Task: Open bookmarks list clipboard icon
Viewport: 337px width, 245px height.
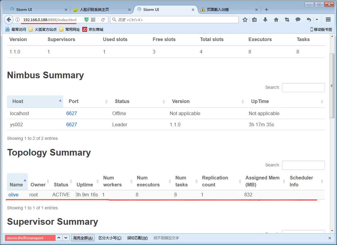Action: [254, 20]
